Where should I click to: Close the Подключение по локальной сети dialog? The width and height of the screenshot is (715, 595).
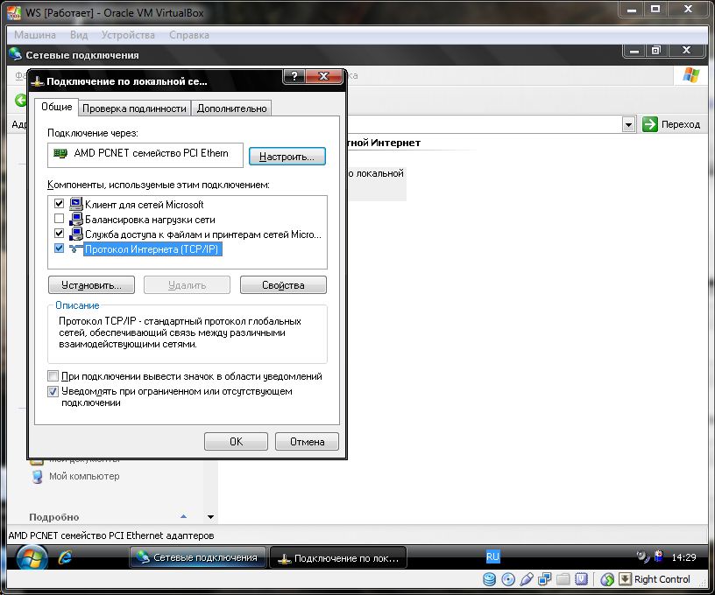click(x=323, y=76)
